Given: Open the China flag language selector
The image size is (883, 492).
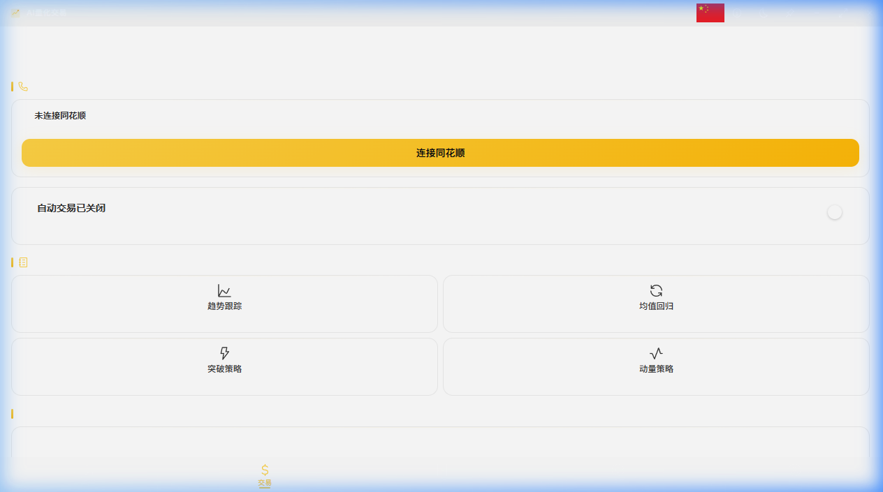Looking at the screenshot, I should (x=710, y=12).
